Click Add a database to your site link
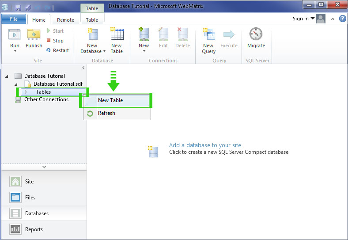The image size is (348, 240). [x=205, y=145]
